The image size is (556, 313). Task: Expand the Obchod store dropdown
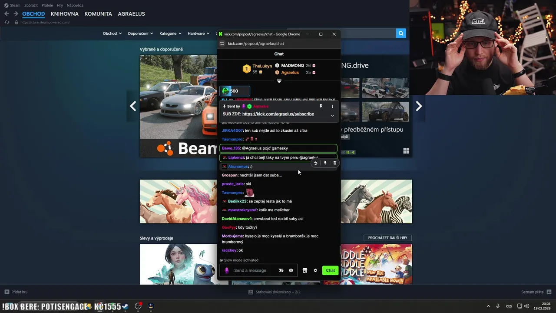[x=112, y=33]
